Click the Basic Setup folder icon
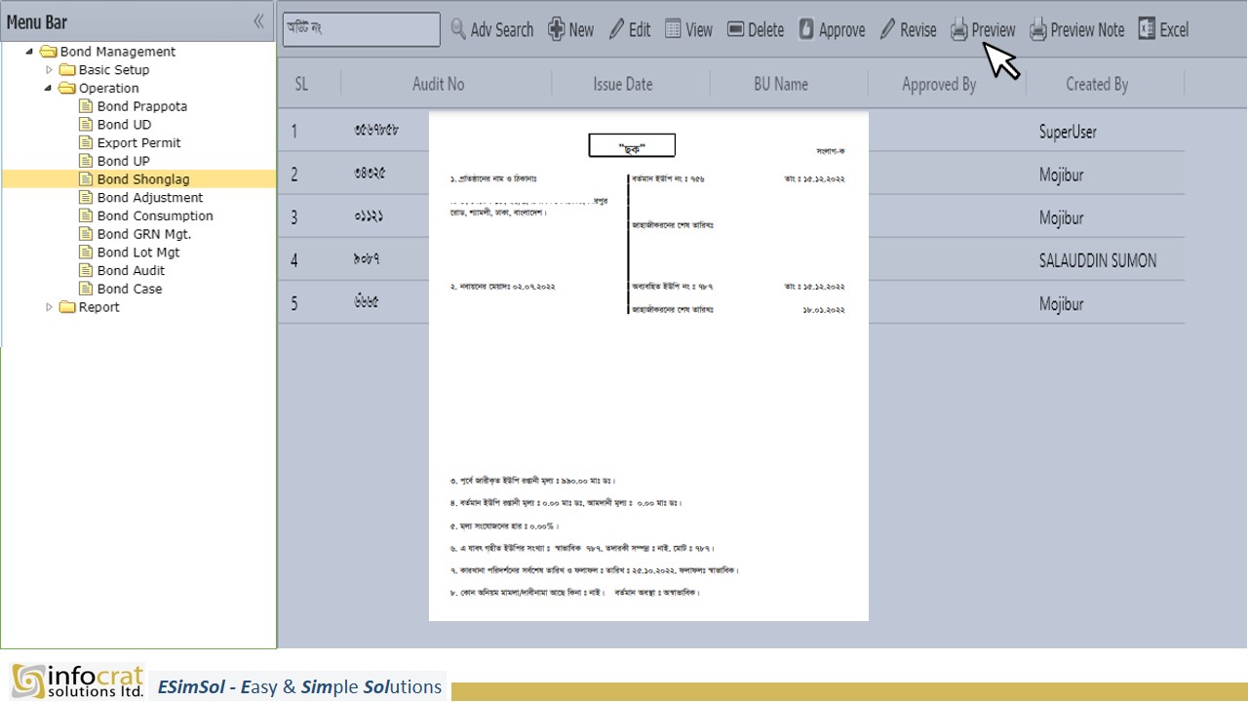The height and width of the screenshot is (702, 1248). [66, 70]
